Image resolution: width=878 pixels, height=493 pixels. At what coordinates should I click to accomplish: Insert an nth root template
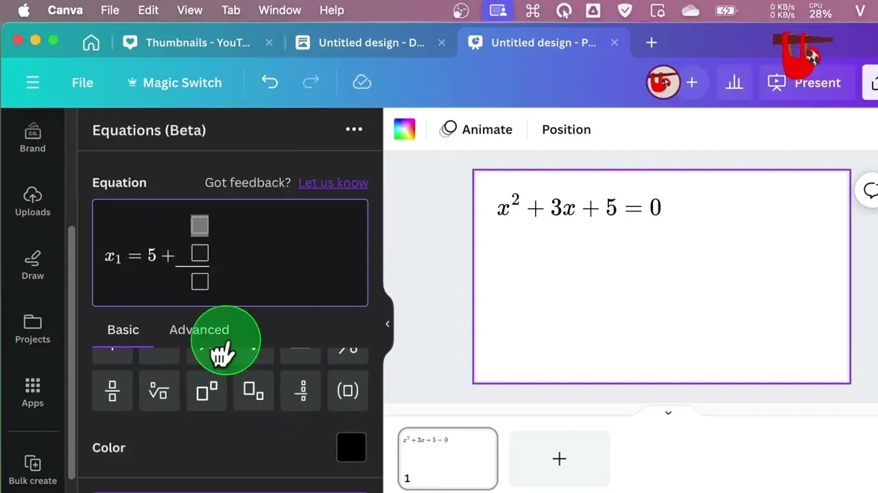coord(159,391)
